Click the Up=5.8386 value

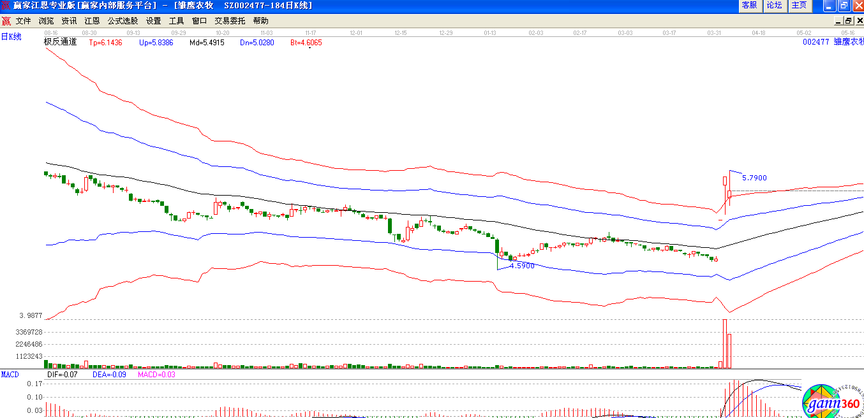click(x=156, y=43)
